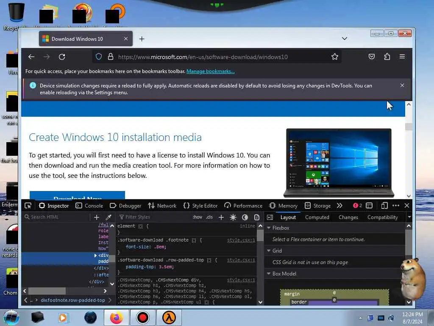Open the Storage panel
The image size is (434, 326).
318,206
